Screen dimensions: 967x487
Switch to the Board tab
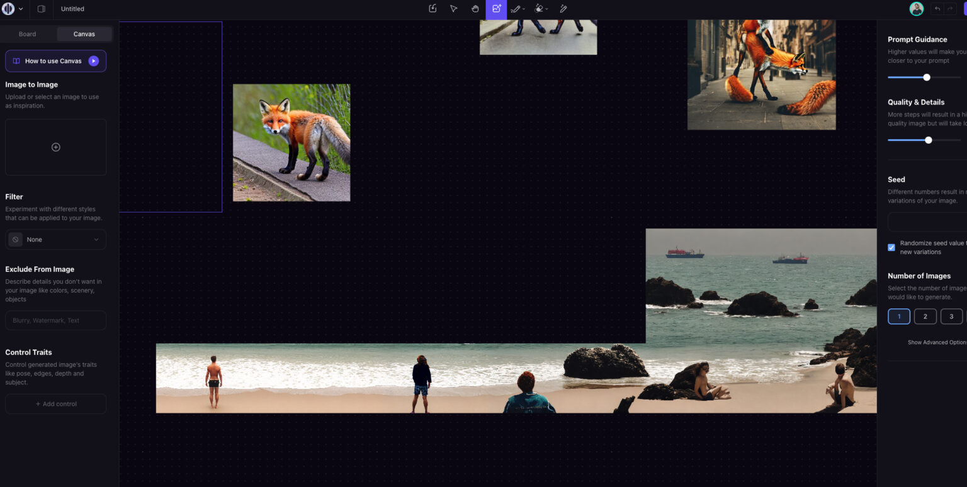click(27, 33)
